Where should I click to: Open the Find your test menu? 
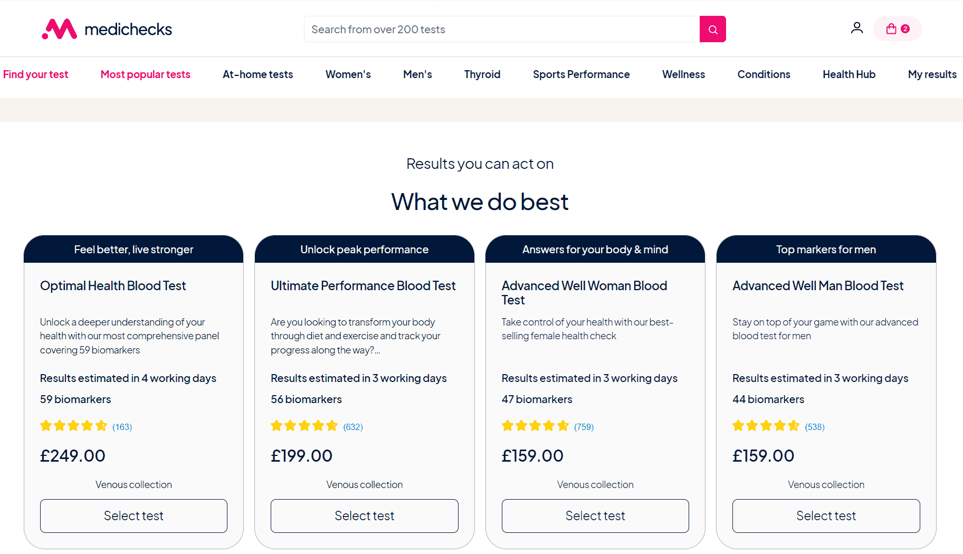coord(35,74)
